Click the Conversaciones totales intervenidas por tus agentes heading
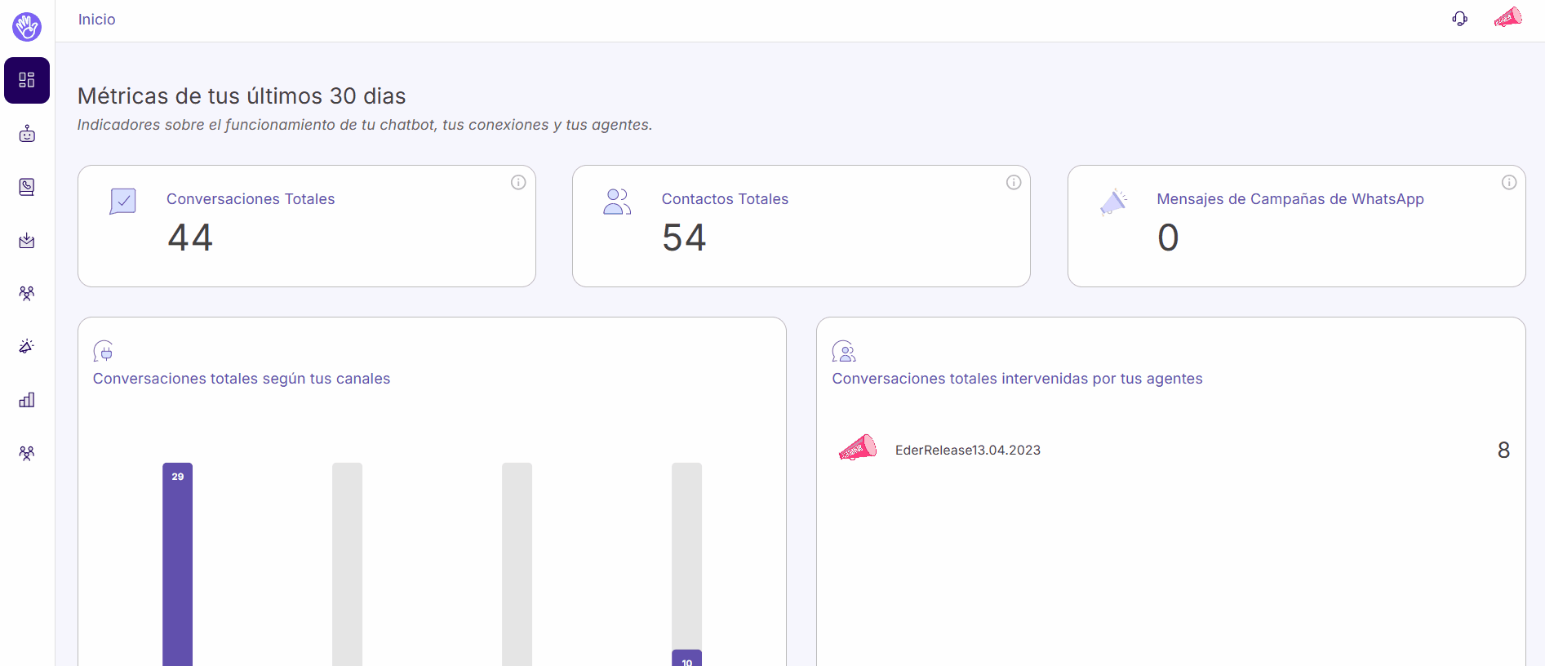Image resolution: width=1545 pixels, height=666 pixels. pos(1017,379)
